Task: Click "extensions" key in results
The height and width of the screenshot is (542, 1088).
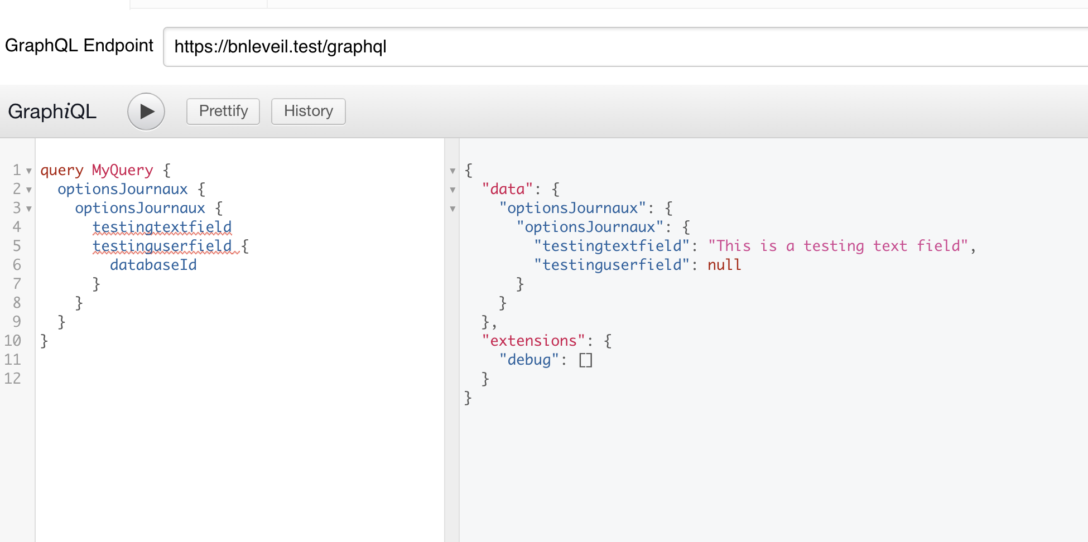Action: pos(533,341)
